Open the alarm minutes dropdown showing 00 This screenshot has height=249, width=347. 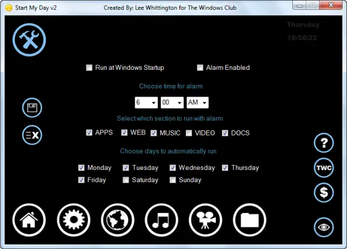point(172,102)
